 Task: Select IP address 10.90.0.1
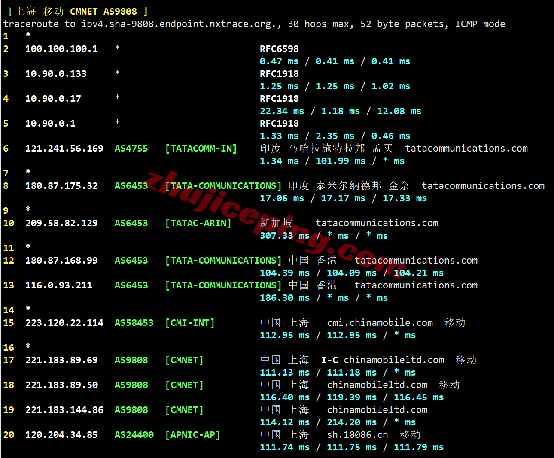pos(50,124)
